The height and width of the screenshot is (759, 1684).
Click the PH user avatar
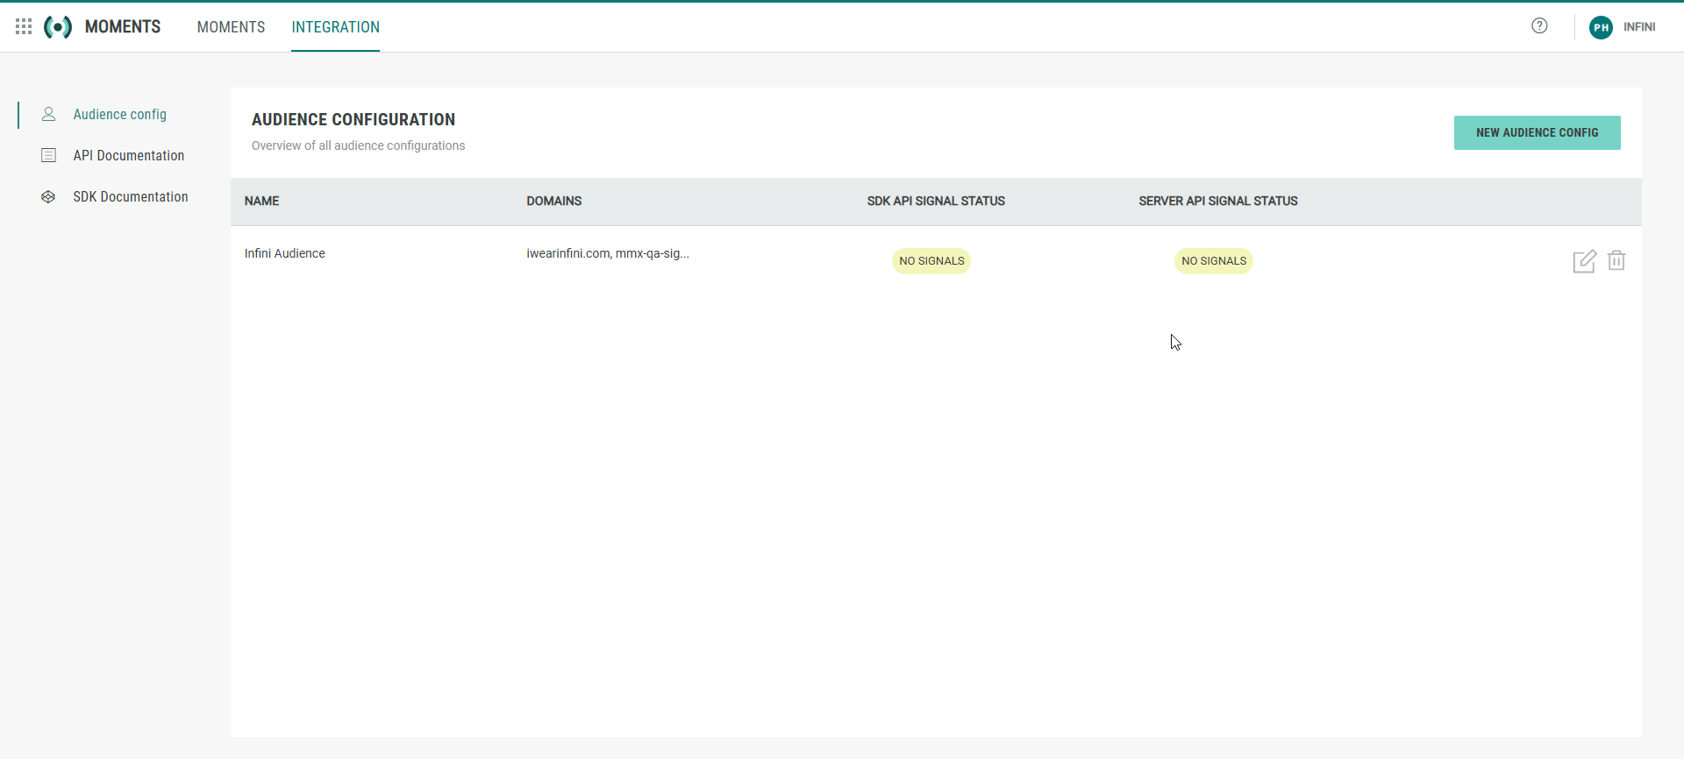tap(1601, 27)
